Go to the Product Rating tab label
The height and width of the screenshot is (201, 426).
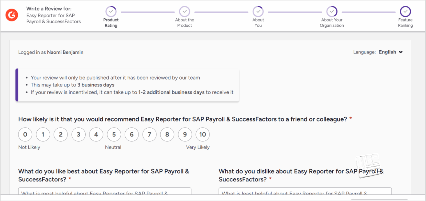pyautogui.click(x=111, y=23)
